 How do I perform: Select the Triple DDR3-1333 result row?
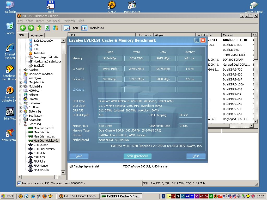click(234, 55)
